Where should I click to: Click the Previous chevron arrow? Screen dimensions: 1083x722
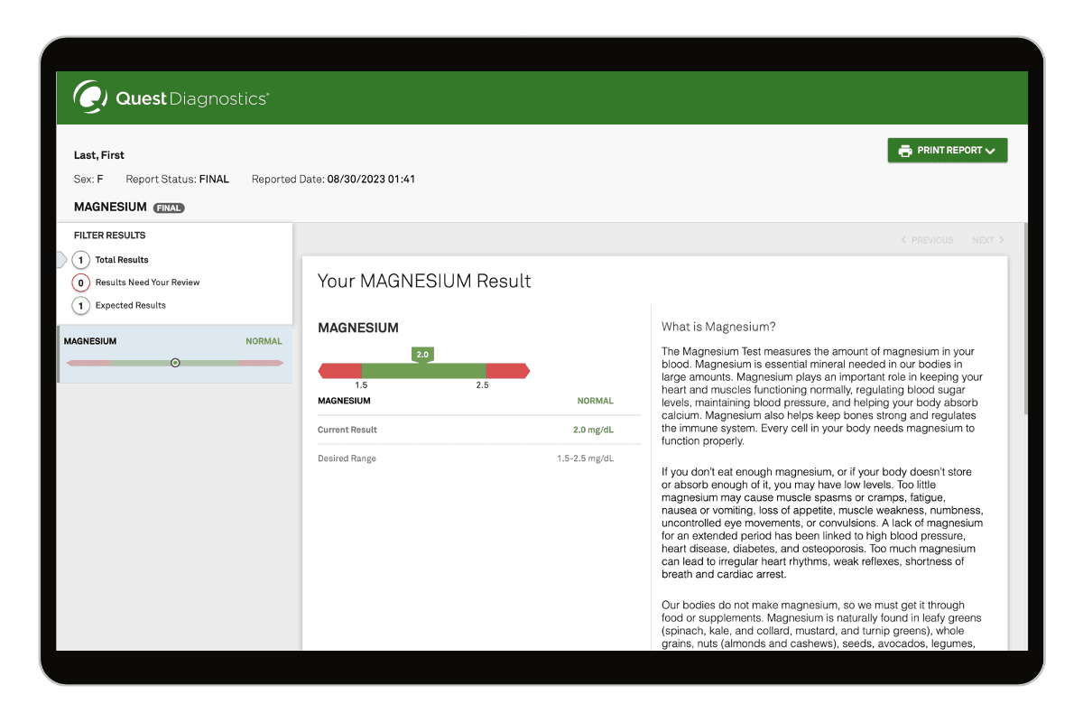904,240
